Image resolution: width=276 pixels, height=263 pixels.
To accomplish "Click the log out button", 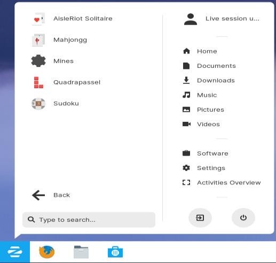I will 200,218.
